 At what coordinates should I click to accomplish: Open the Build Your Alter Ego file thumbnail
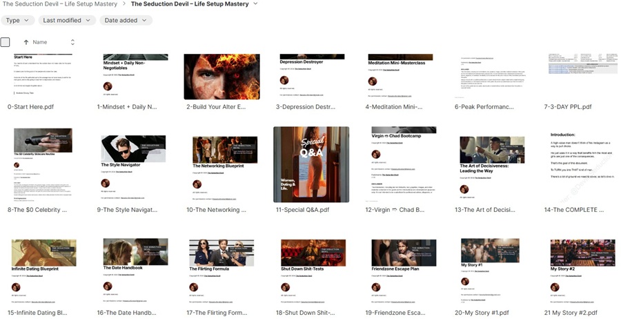tap(221, 76)
